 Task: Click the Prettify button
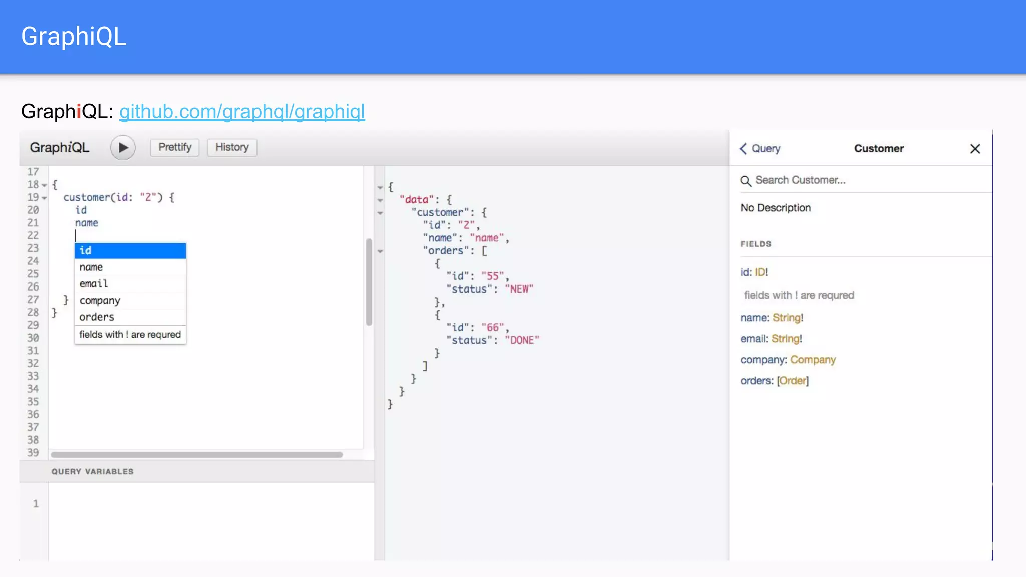pyautogui.click(x=175, y=147)
